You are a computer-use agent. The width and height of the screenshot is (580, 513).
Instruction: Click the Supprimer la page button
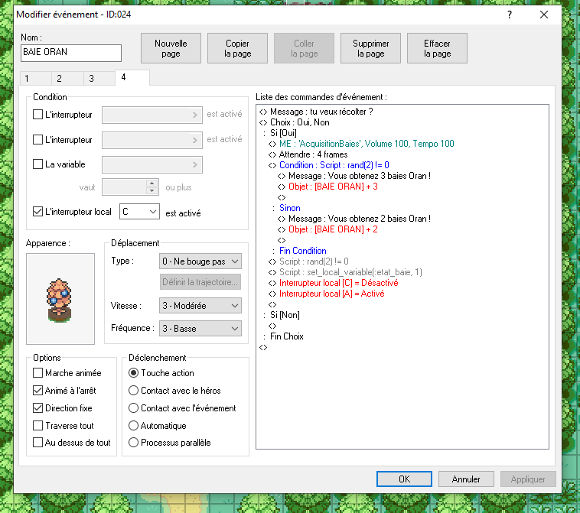click(370, 48)
